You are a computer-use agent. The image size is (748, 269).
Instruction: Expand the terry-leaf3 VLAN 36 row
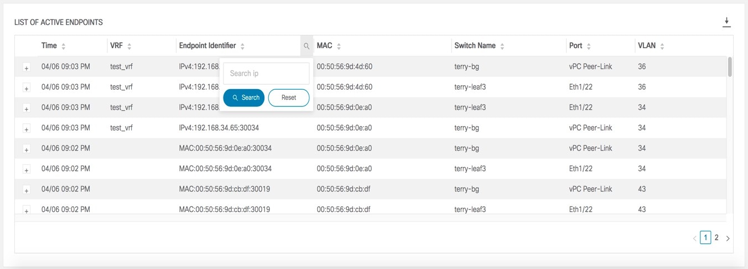point(26,88)
